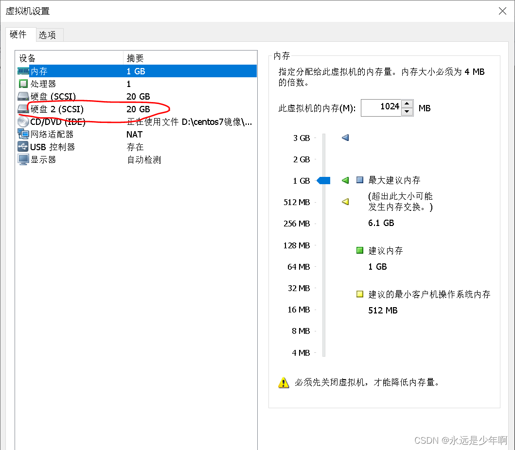
Task: Select the CD/DVD (IDE) drive icon
Action: tap(23, 121)
